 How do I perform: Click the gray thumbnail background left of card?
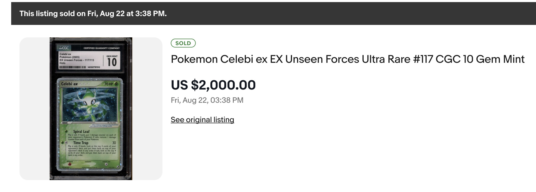[34, 108]
